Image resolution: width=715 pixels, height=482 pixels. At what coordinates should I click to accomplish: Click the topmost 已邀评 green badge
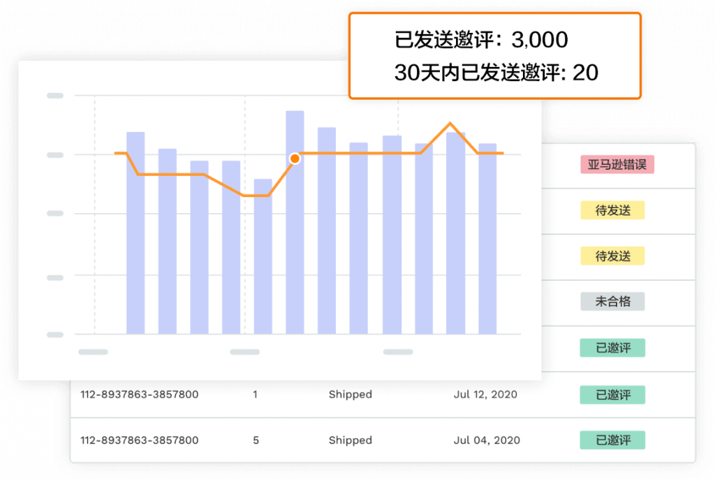(612, 348)
